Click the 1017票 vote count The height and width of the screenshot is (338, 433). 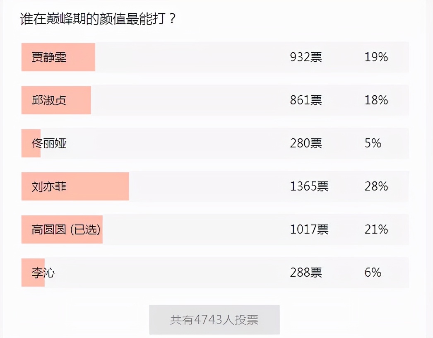(309, 229)
